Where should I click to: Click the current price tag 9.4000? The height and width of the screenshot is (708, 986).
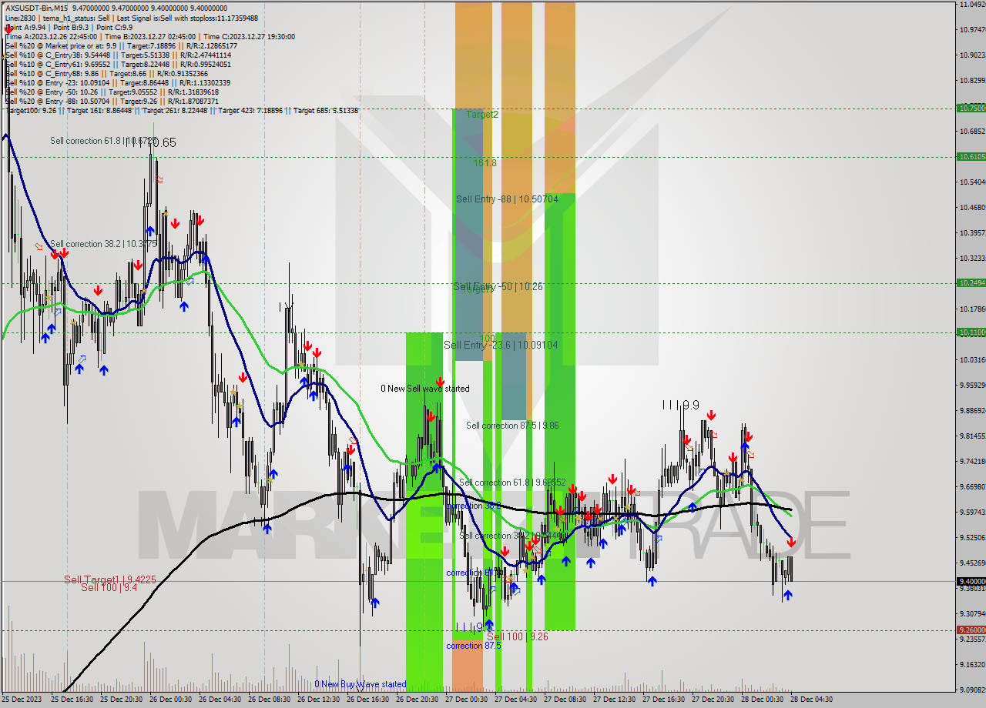(971, 581)
